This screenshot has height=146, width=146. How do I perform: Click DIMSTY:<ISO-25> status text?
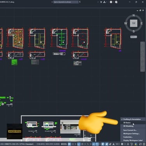click(x=12, y=144)
